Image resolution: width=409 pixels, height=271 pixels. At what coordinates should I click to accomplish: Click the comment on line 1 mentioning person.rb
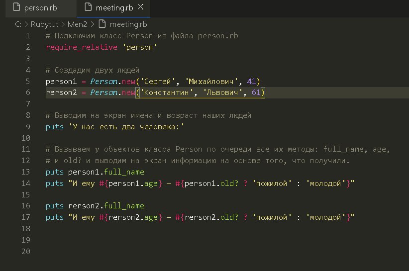tap(142, 36)
